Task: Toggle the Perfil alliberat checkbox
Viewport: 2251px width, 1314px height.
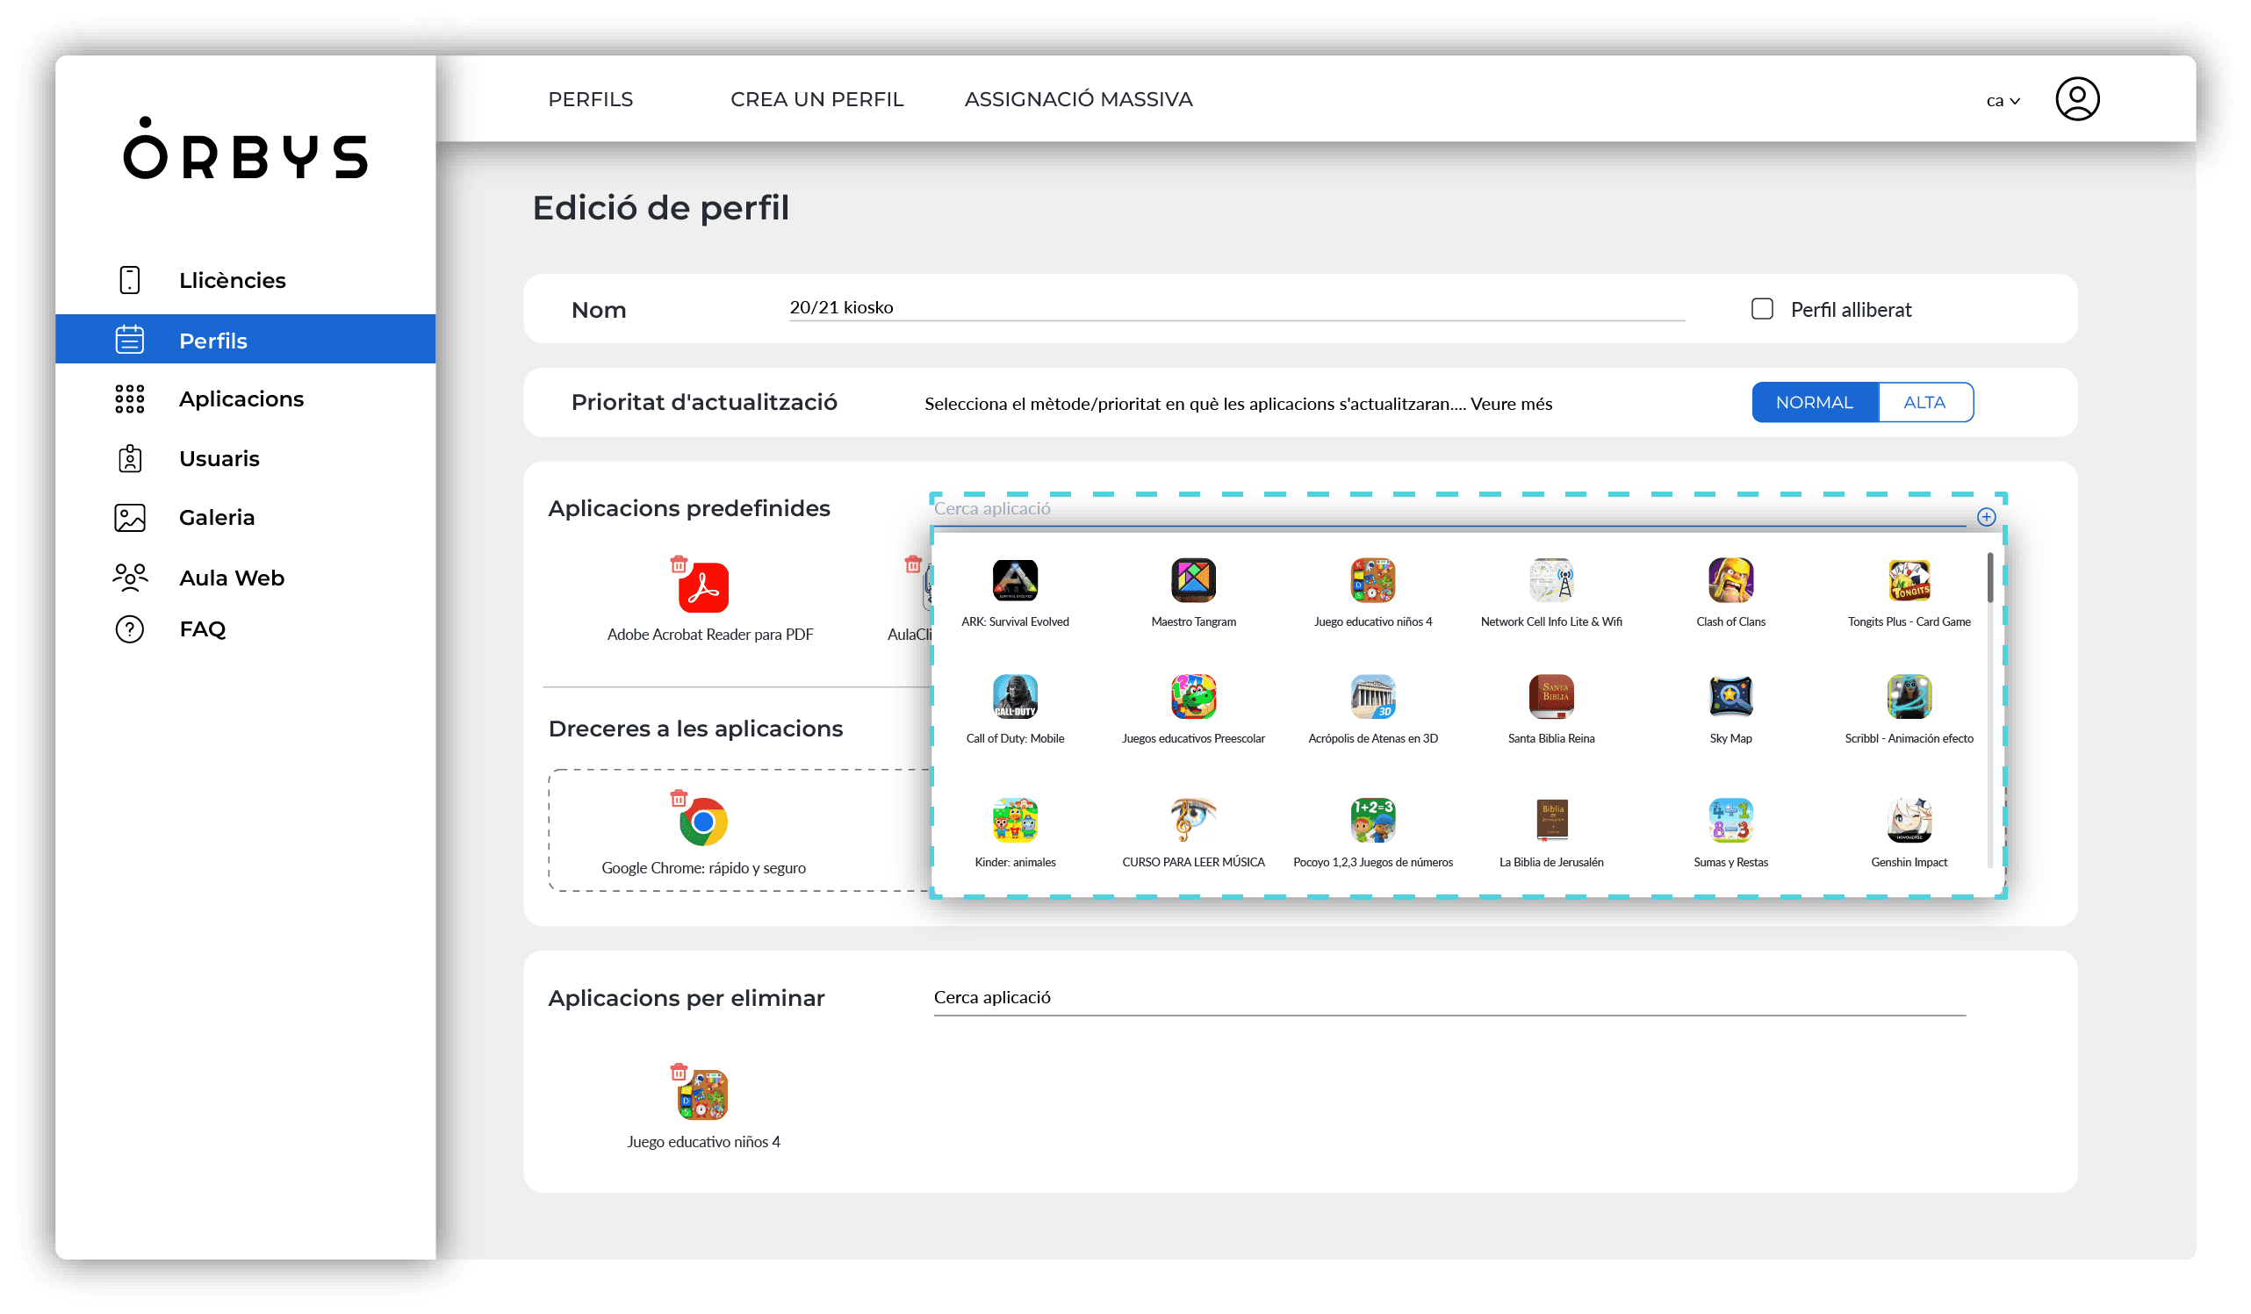Action: pyautogui.click(x=1760, y=308)
